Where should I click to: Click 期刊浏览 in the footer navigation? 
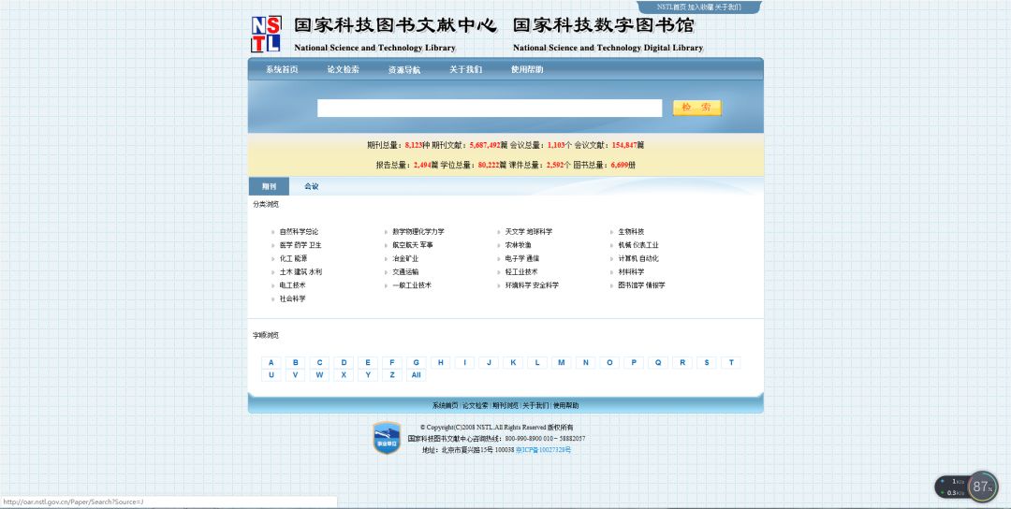(x=505, y=406)
